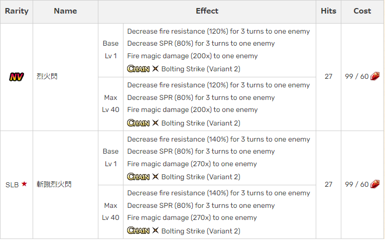Click the Cost column header
The width and height of the screenshot is (385, 240).
(362, 12)
